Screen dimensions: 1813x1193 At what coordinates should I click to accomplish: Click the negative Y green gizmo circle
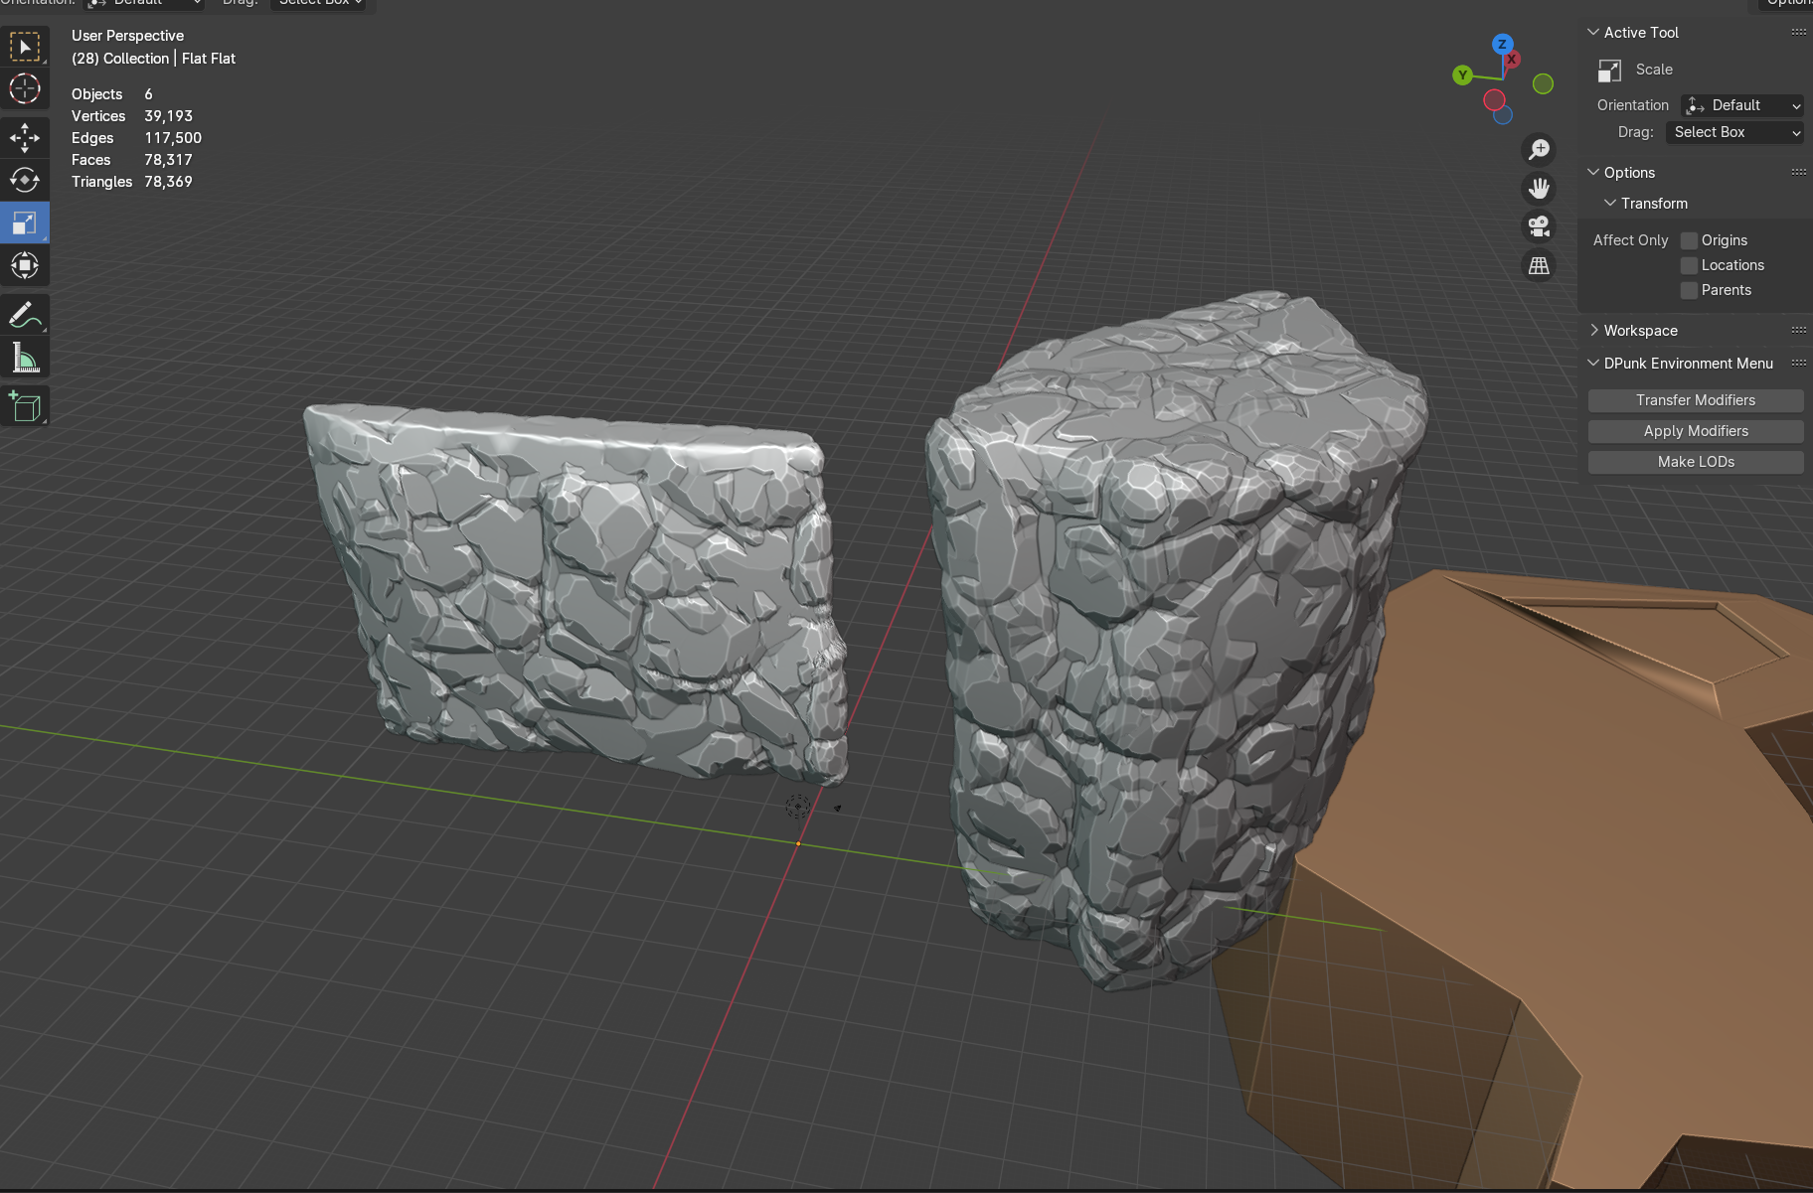coord(1543,84)
